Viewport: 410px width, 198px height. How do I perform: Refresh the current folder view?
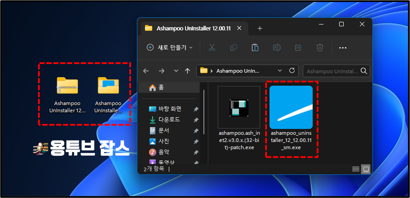click(292, 71)
